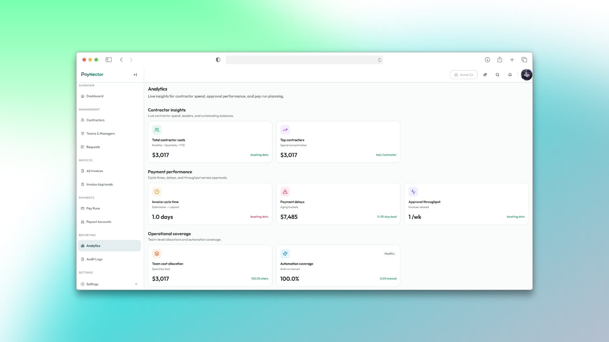Viewport: 609px width, 342px height.
Task: Click the browser downloads dropdown arrow
Action: [488, 60]
